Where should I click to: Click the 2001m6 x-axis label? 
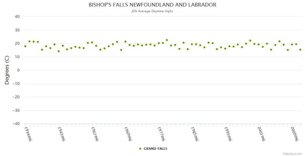pyautogui.click(x=261, y=134)
